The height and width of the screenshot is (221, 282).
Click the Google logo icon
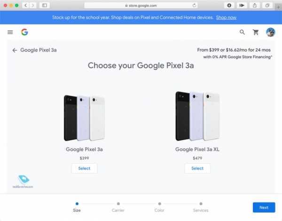tap(24, 32)
